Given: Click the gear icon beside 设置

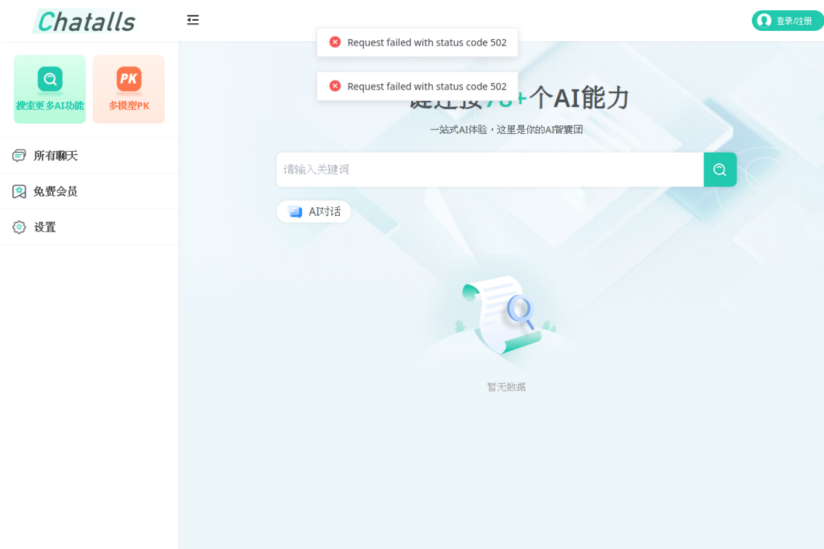Looking at the screenshot, I should coord(19,227).
